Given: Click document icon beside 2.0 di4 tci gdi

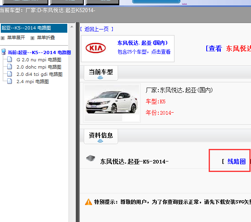Looking at the screenshot, I should click(x=10, y=74).
